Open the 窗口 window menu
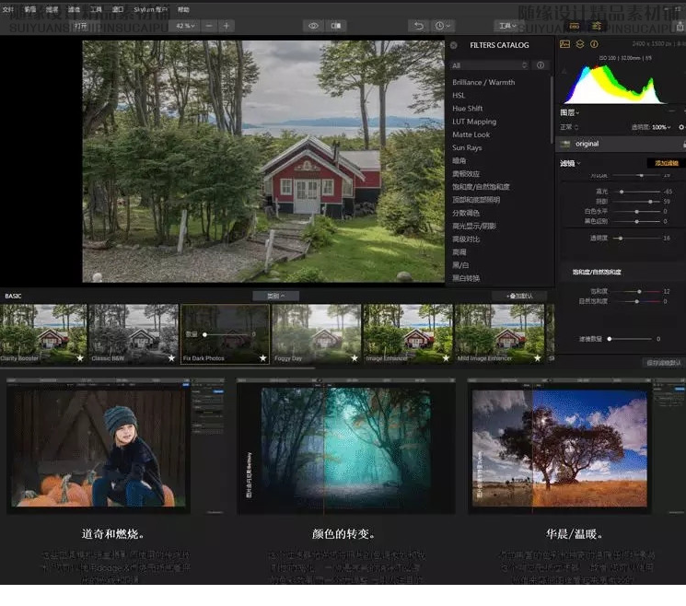This screenshot has width=686, height=606. [118, 9]
